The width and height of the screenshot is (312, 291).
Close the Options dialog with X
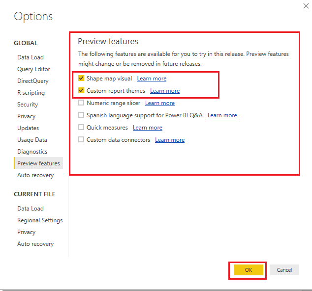pos(301,6)
